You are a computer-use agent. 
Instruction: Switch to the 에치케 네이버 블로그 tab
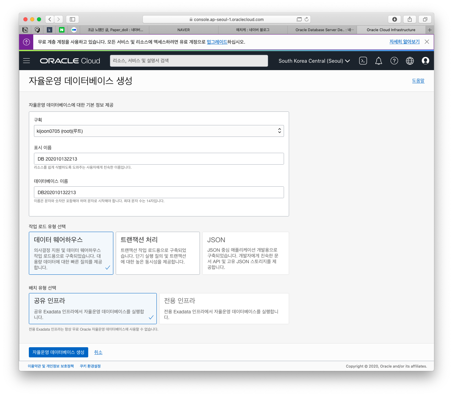(x=253, y=30)
